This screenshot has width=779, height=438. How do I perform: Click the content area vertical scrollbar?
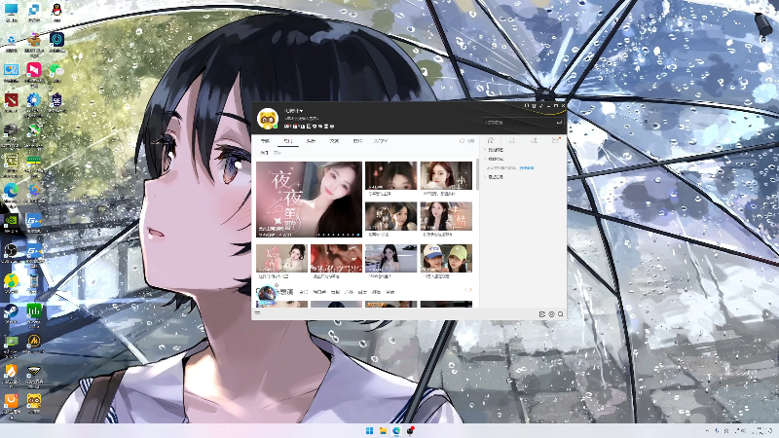pos(477,174)
